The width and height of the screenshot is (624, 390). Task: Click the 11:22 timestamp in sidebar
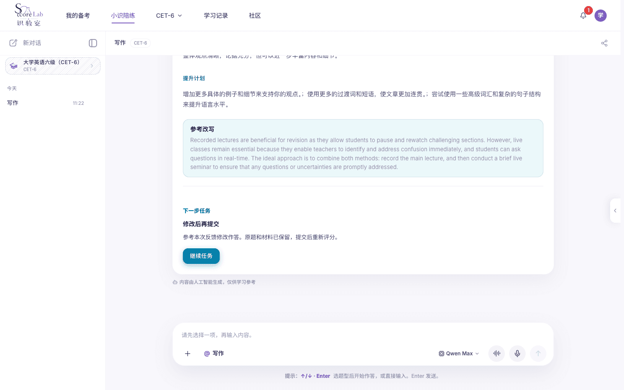(x=78, y=103)
